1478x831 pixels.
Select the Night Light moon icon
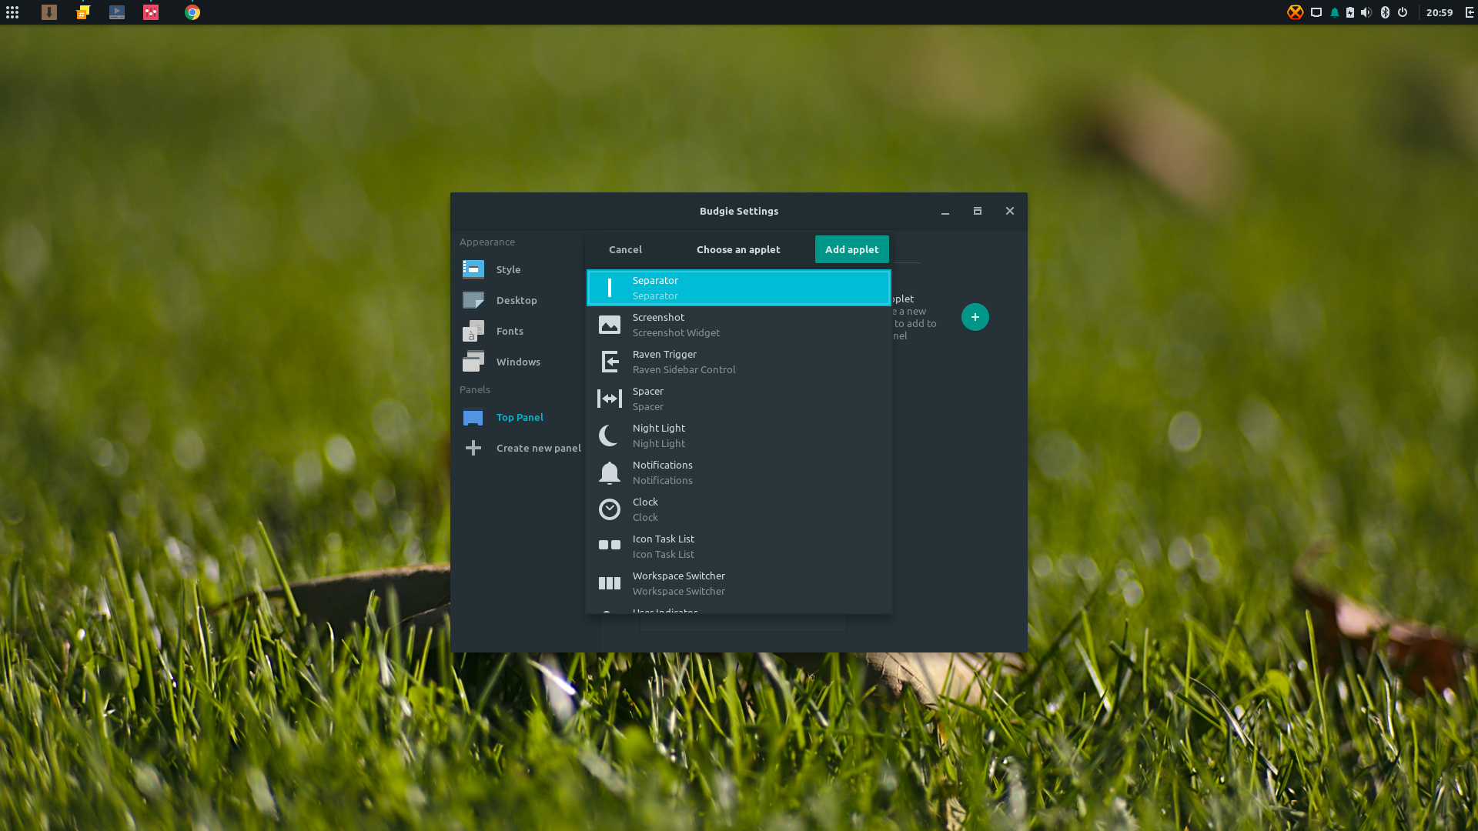coord(609,436)
